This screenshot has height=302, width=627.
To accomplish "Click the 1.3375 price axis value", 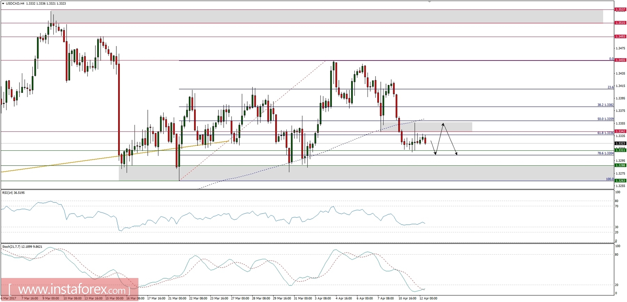I will pos(620,111).
